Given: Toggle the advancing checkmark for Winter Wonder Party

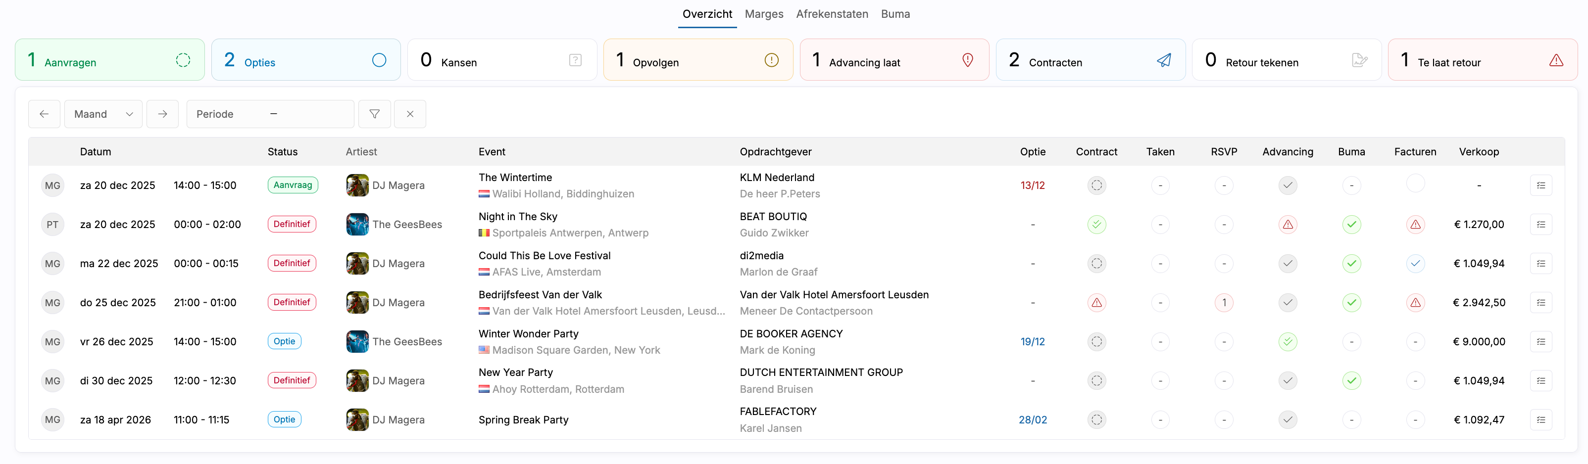Looking at the screenshot, I should tap(1287, 341).
